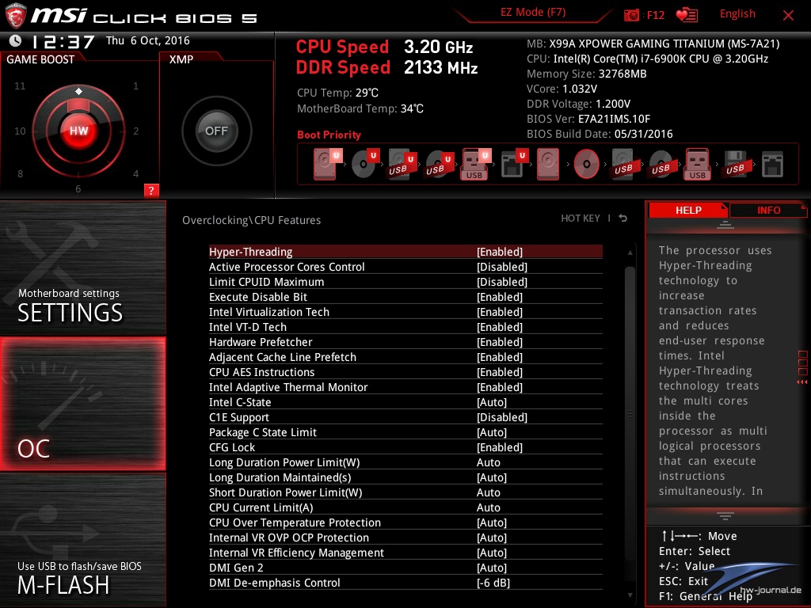
Task: Toggle the XMP OFF button
Action: coord(217,131)
